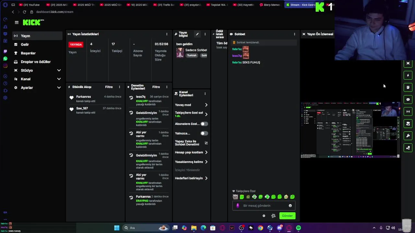
Task: Edit Yayın bilgisi with the pencil icon
Action: click(x=197, y=34)
